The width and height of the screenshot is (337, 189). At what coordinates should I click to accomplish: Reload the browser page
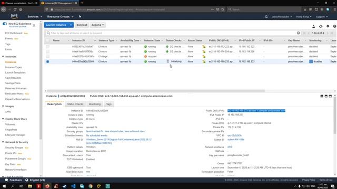point(15,9)
